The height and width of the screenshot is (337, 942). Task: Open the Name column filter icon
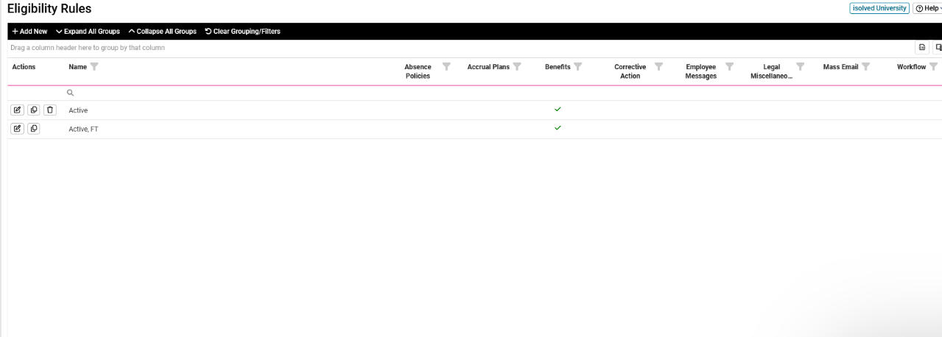pos(94,67)
